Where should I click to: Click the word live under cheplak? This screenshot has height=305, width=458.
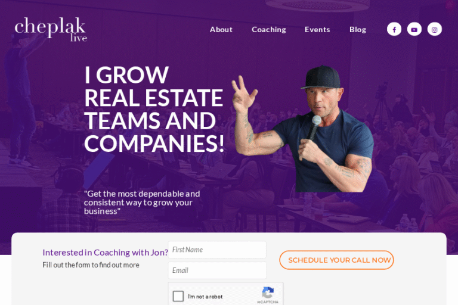(x=79, y=38)
